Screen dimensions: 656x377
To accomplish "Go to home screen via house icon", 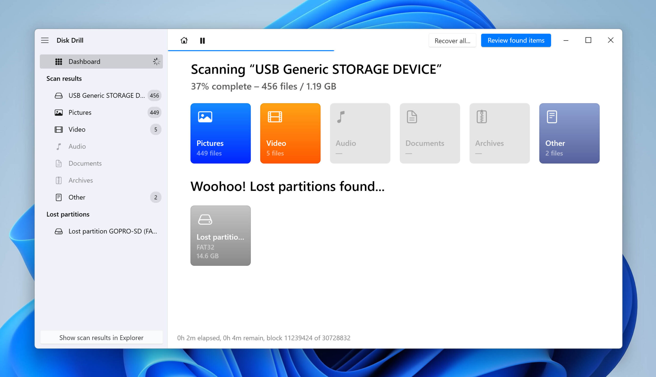I will click(184, 40).
